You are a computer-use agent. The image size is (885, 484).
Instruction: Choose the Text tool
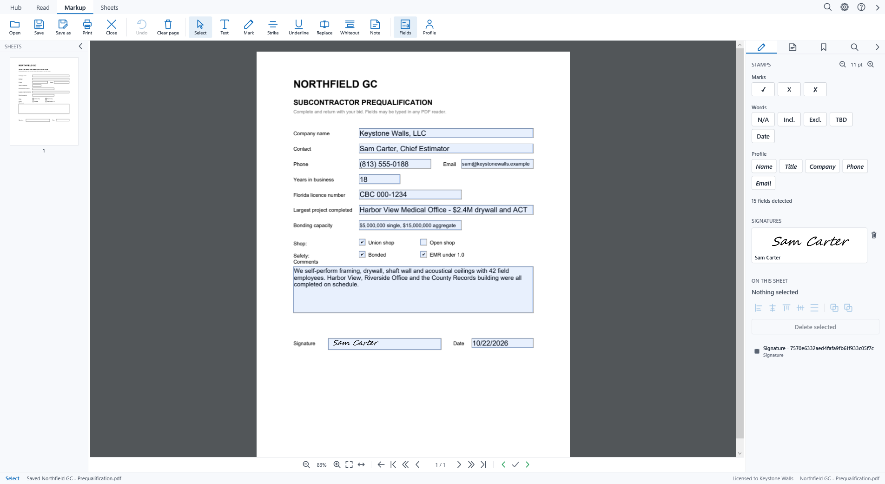pos(225,27)
